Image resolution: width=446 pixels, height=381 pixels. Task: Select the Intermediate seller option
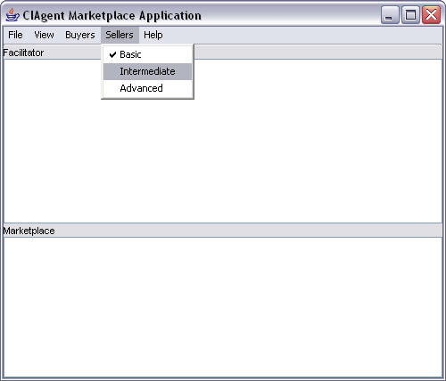pyautogui.click(x=147, y=71)
